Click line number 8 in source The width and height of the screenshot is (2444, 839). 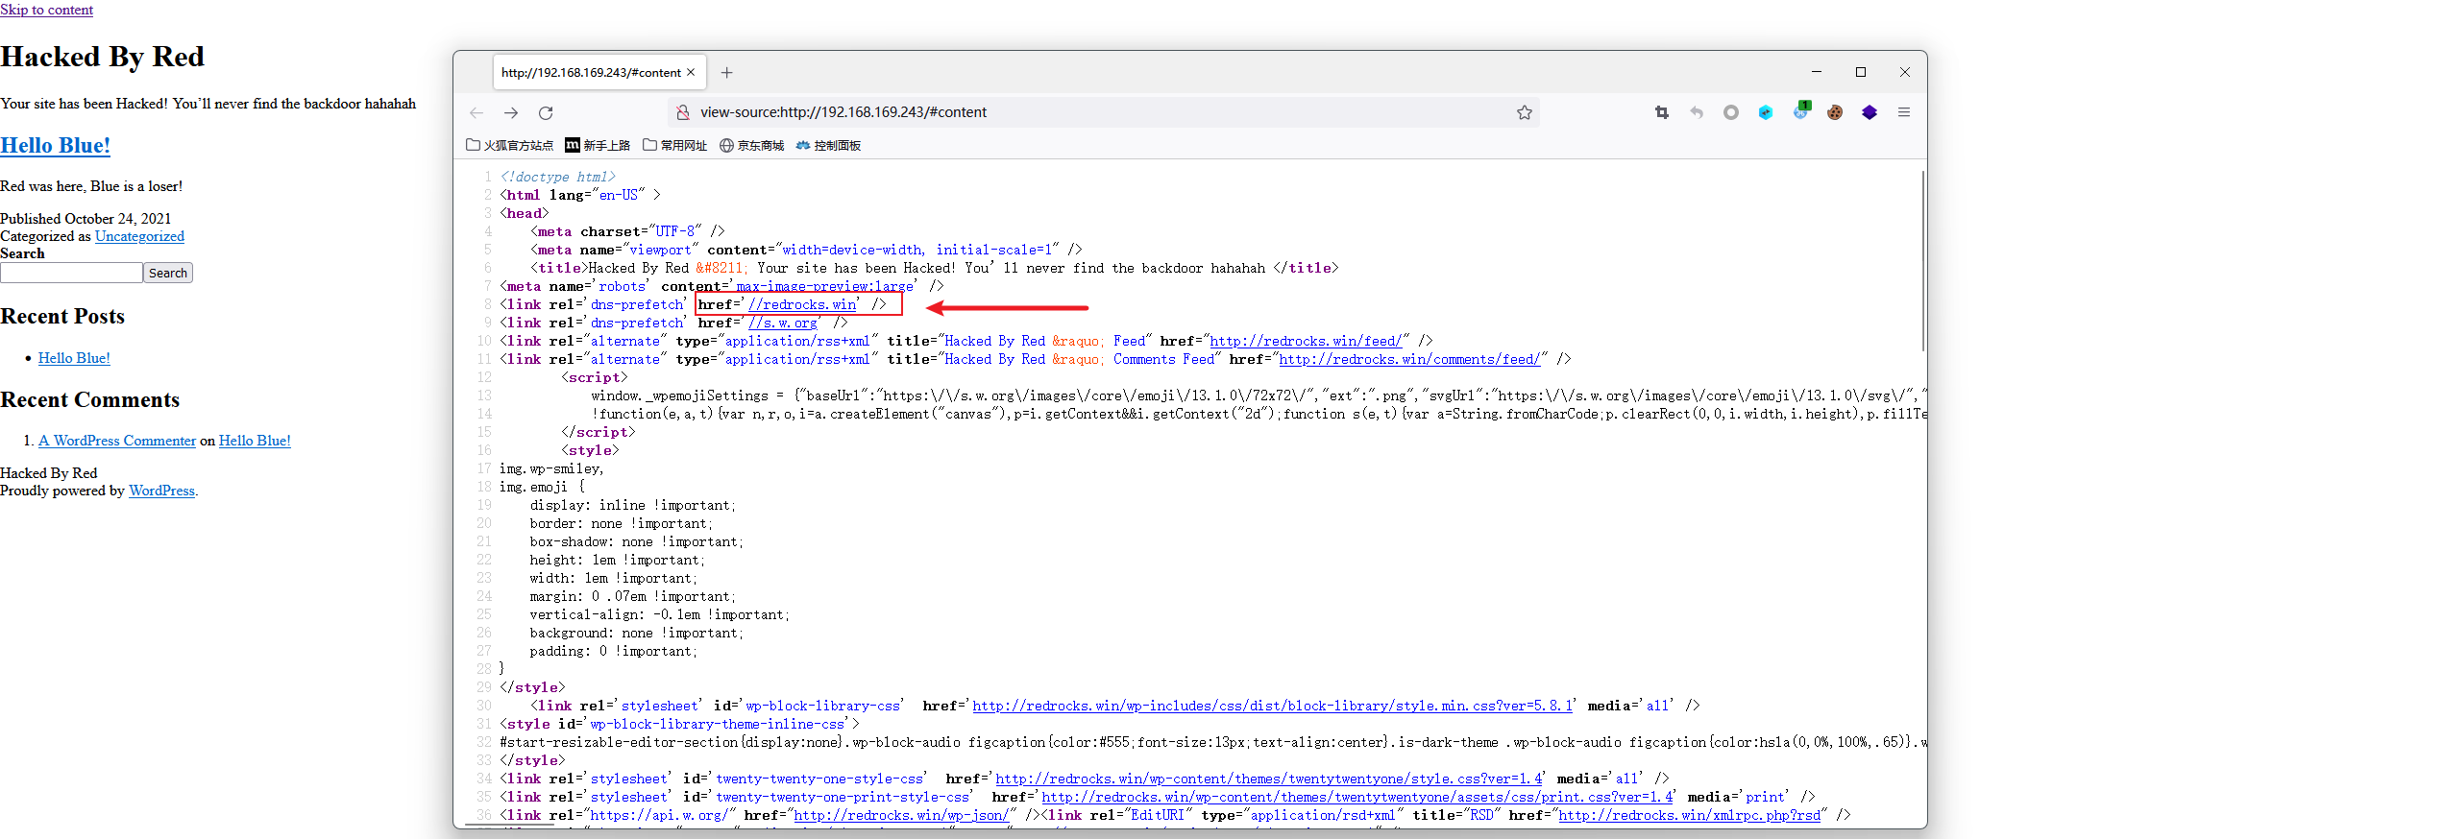(x=487, y=304)
